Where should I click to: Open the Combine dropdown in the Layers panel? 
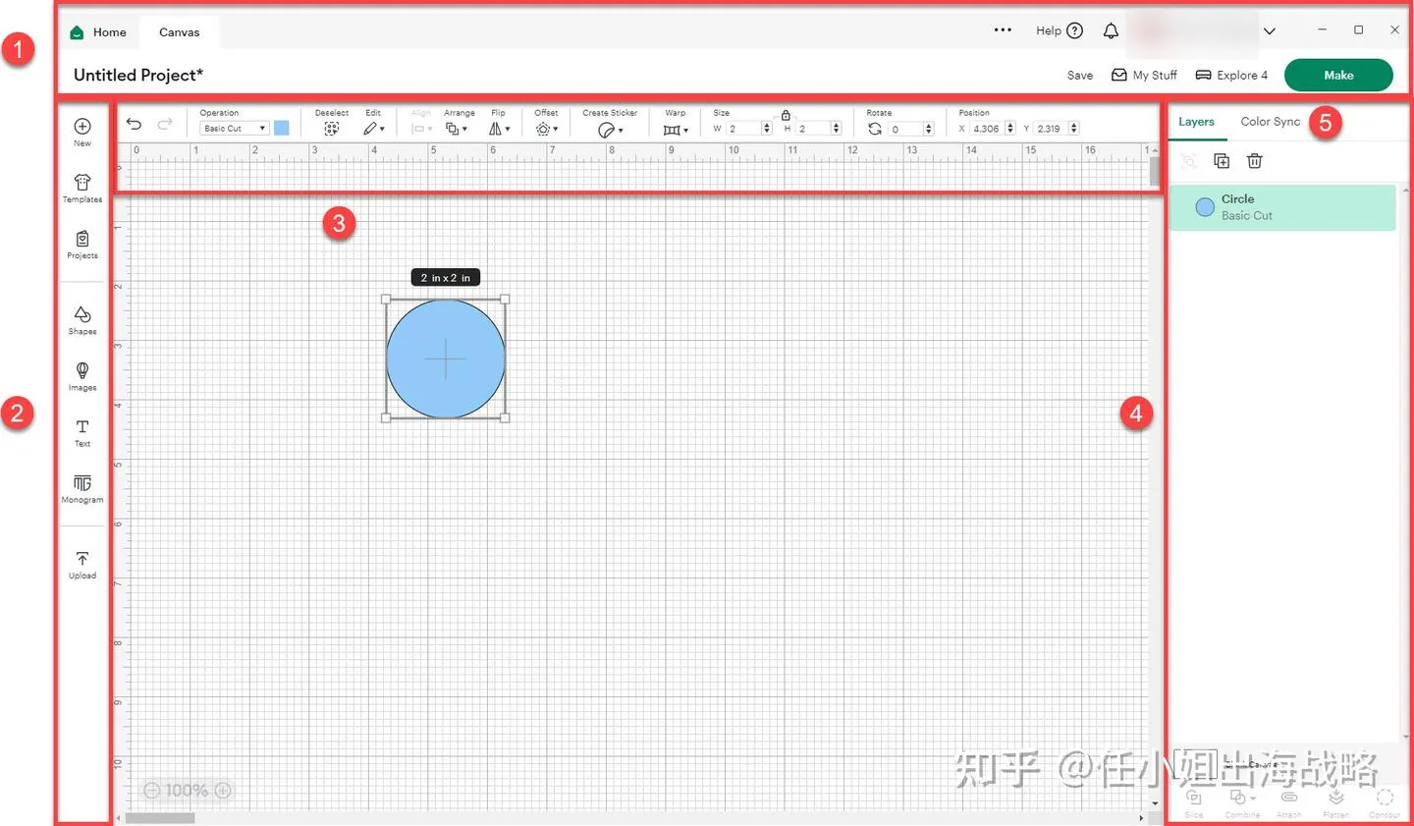[x=1242, y=798]
